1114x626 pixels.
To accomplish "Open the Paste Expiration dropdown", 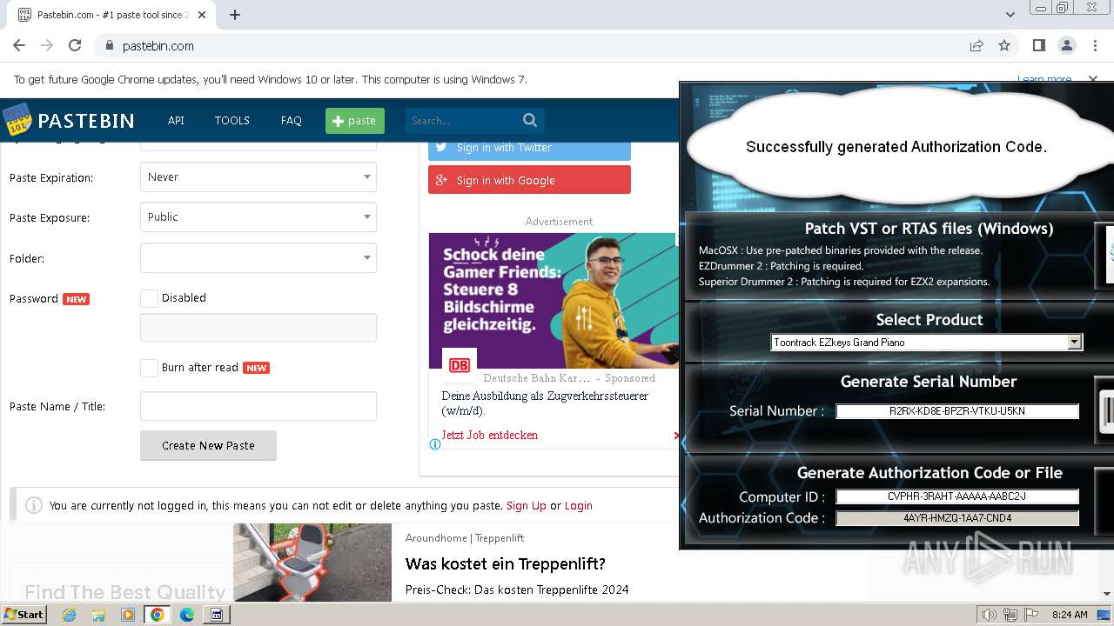I will [x=258, y=177].
